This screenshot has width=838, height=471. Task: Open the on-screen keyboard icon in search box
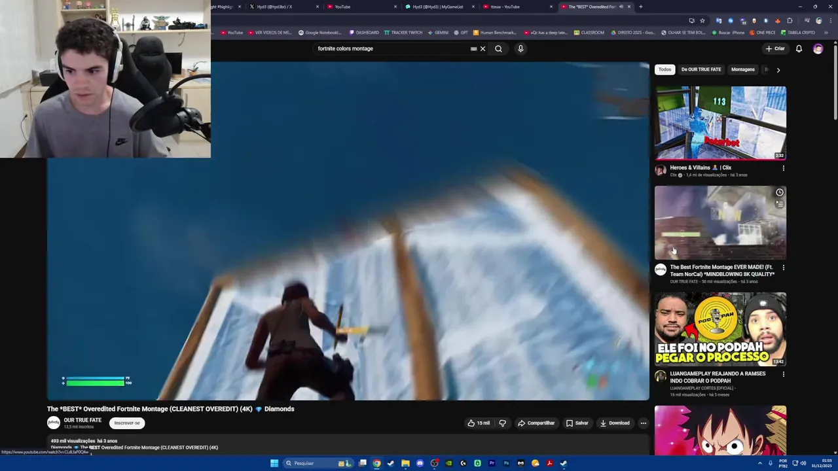click(473, 48)
